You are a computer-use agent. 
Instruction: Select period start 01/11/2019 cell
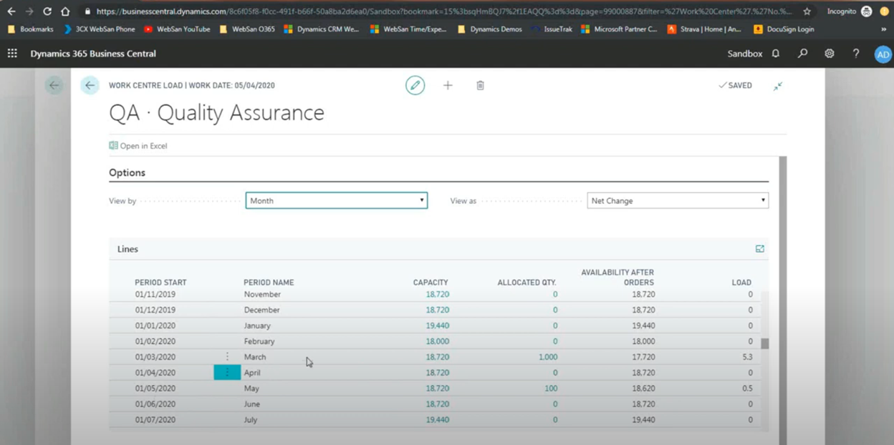[155, 294]
